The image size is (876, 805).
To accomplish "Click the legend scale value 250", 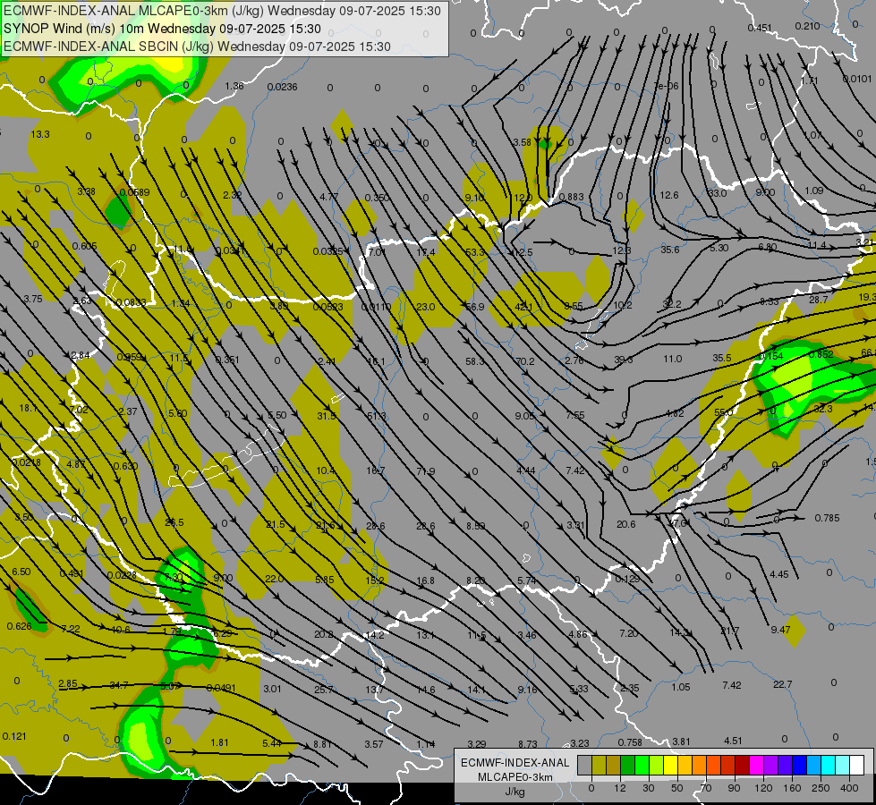I will tap(821, 788).
